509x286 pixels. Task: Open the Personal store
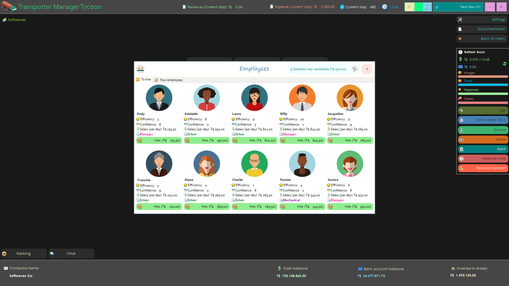[482, 158]
